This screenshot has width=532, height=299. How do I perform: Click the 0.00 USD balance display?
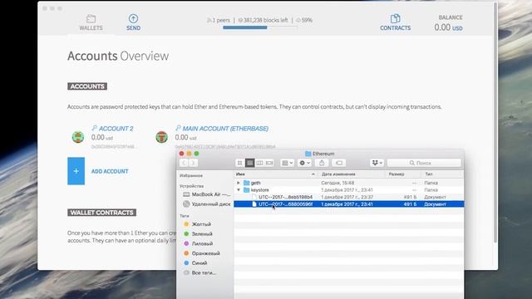click(x=449, y=27)
